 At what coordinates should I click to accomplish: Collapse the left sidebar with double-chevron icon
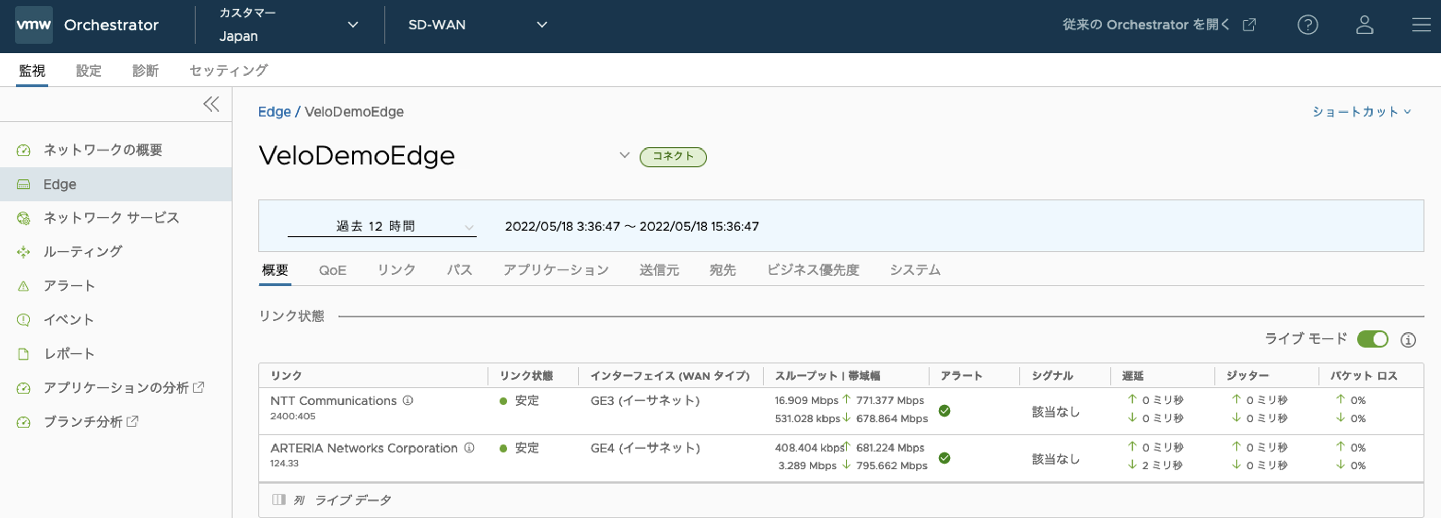click(x=211, y=104)
